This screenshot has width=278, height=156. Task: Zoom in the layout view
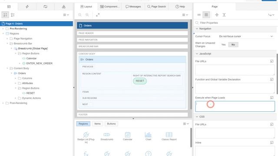point(87,15)
